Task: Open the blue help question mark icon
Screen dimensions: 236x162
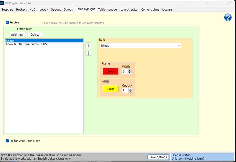Action: 228,18
